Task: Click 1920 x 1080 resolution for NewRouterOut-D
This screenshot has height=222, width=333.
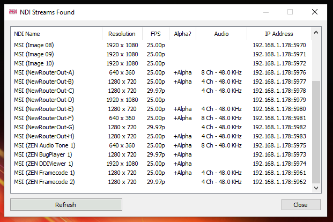Action: click(122, 100)
